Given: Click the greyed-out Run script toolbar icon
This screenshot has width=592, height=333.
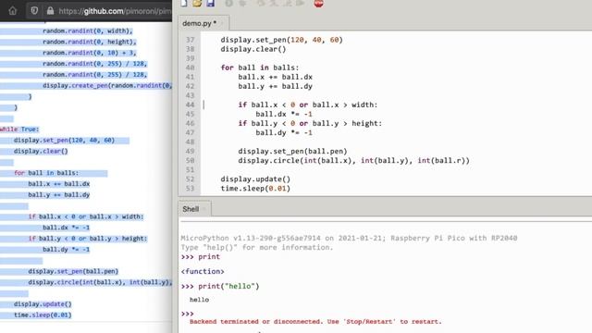Looking at the screenshot, I should click(228, 4).
